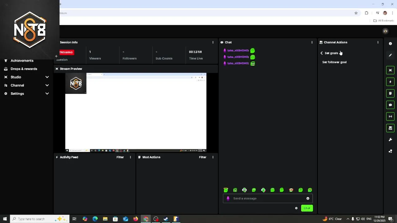Open the Activity Feed Filter

120,157
